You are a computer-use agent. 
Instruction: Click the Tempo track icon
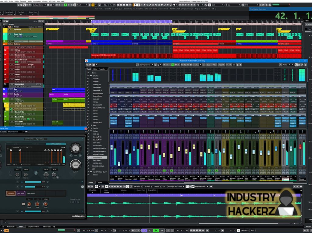(x=4, y=27)
